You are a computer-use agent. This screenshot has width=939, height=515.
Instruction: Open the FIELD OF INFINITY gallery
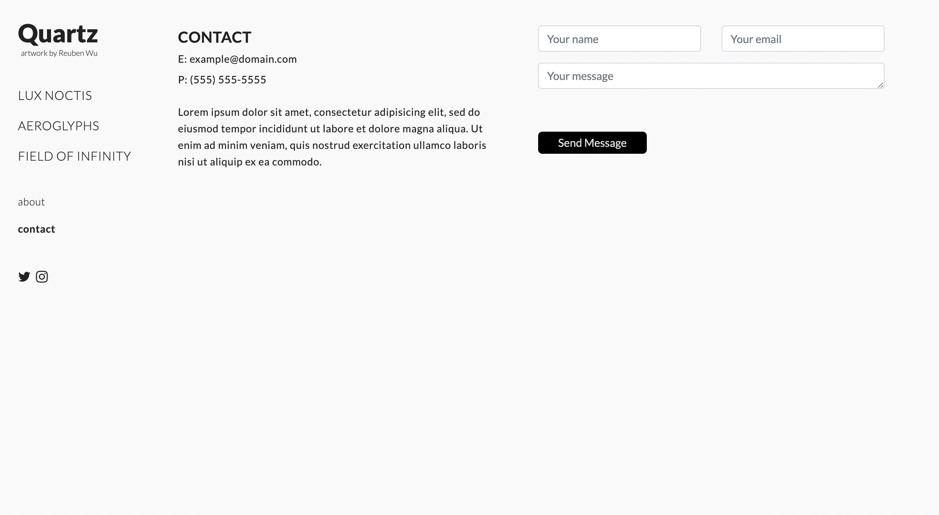pyautogui.click(x=75, y=156)
